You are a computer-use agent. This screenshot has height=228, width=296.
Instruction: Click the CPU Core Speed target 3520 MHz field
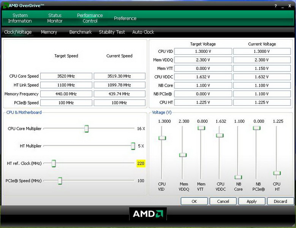pos(66,76)
